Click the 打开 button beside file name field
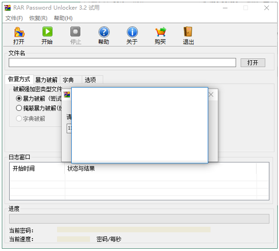This screenshot has width=279, height=251. tap(253, 63)
